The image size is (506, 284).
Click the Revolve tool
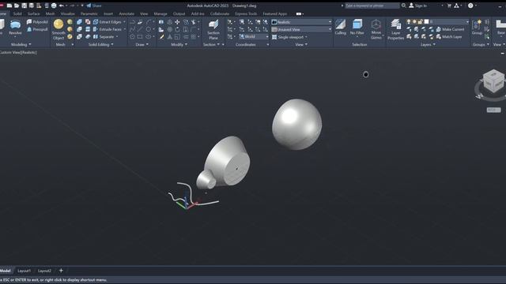pos(15,27)
